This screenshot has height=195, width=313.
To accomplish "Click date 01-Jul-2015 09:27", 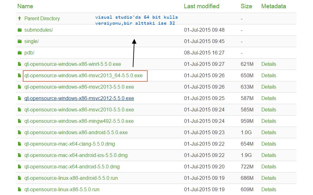I will click(x=204, y=64).
